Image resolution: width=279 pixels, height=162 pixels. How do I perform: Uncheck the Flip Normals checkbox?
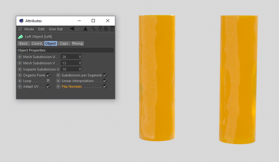105,86
